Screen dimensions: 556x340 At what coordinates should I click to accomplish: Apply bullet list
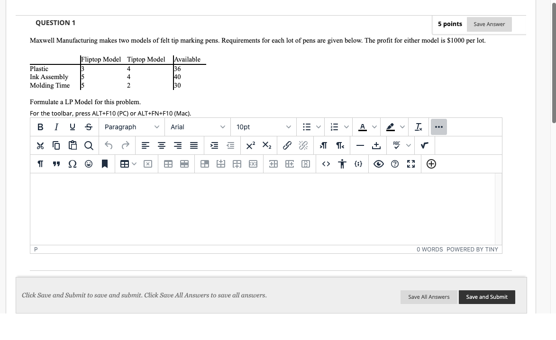(307, 127)
